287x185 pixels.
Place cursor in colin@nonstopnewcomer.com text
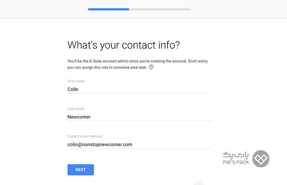(x=100, y=144)
